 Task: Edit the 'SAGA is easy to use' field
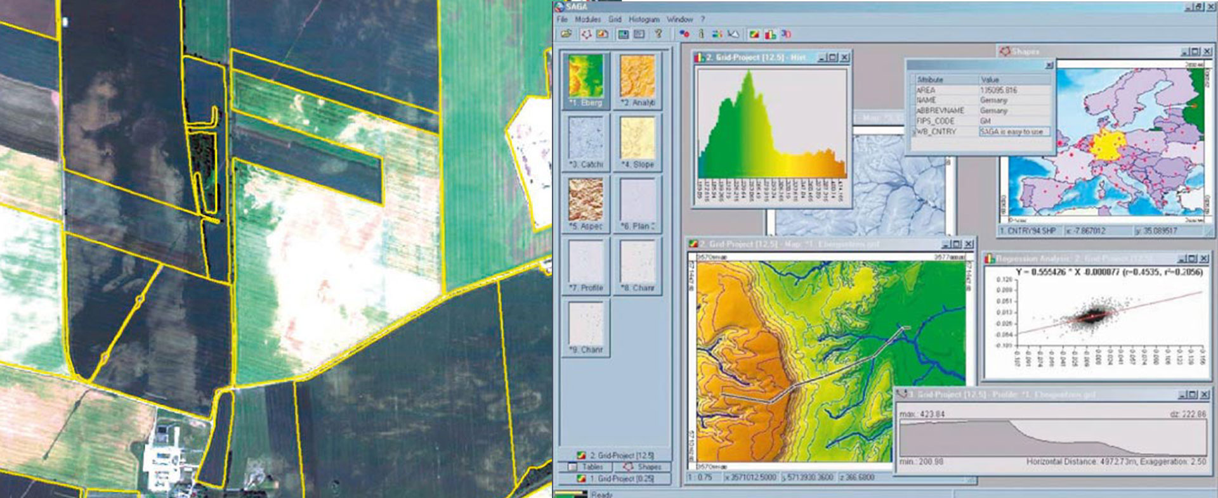click(x=1014, y=132)
